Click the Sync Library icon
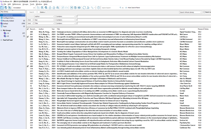 84,8
